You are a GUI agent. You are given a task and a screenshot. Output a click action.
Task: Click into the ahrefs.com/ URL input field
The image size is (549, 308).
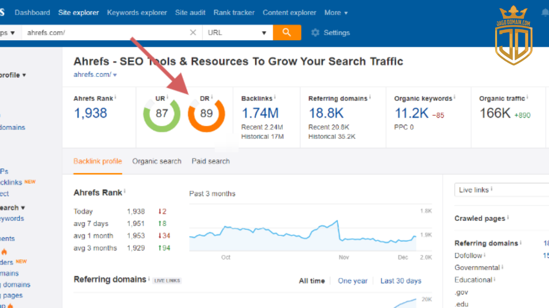(104, 32)
